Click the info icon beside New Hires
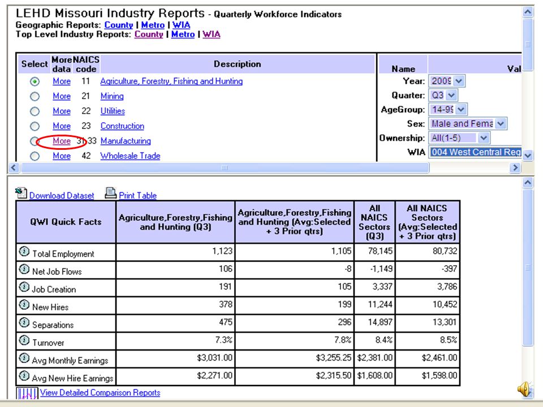The image size is (543, 407). click(x=24, y=305)
